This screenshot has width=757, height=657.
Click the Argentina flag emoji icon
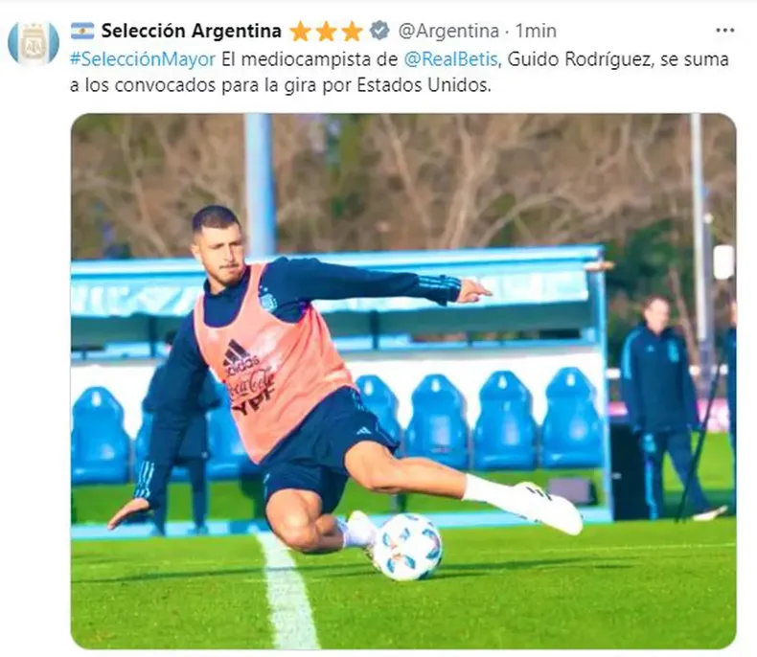tap(82, 31)
